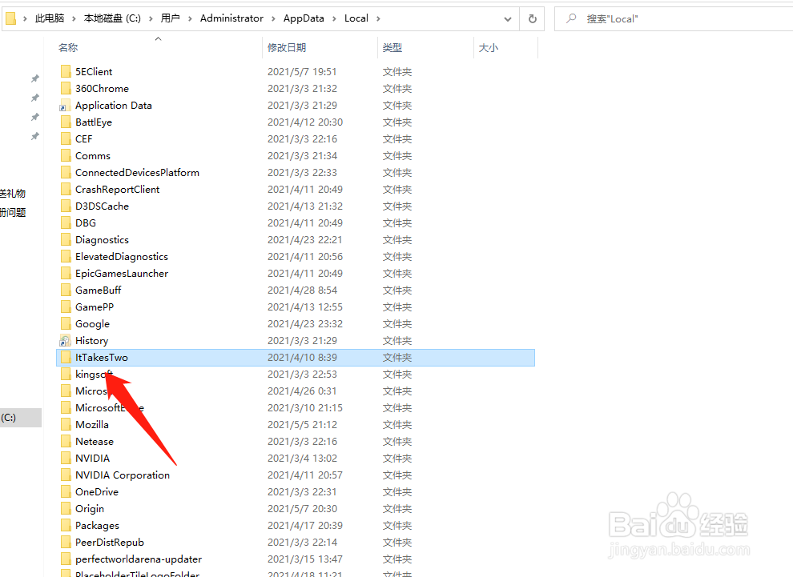Click the CrashReportClient folder icon

(65, 189)
